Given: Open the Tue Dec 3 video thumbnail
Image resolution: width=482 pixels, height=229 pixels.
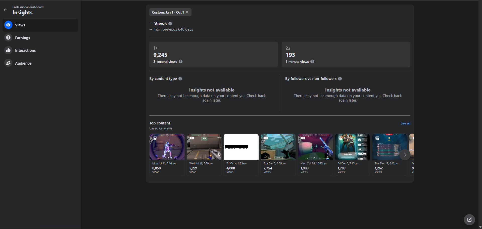Looking at the screenshot, I should coord(278,147).
